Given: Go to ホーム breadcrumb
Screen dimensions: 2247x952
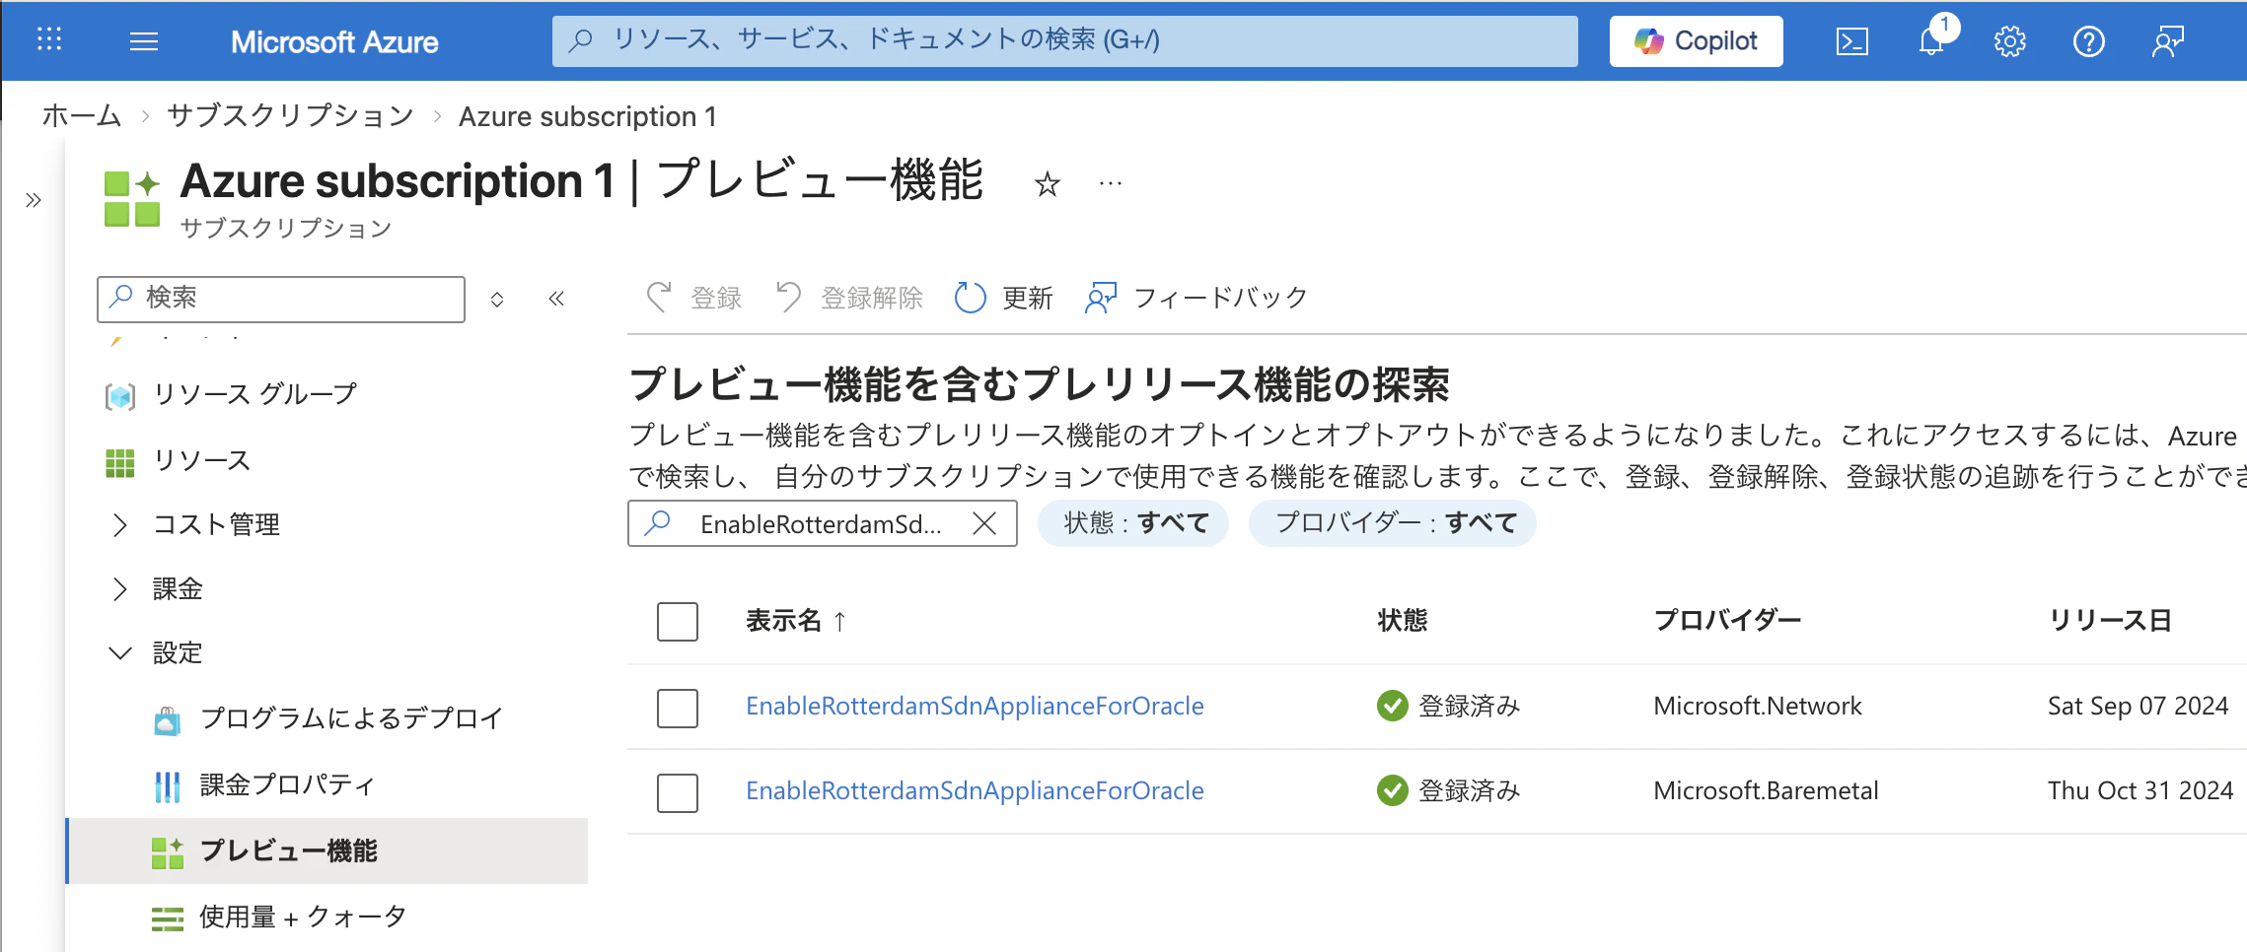Looking at the screenshot, I should pyautogui.click(x=82, y=116).
